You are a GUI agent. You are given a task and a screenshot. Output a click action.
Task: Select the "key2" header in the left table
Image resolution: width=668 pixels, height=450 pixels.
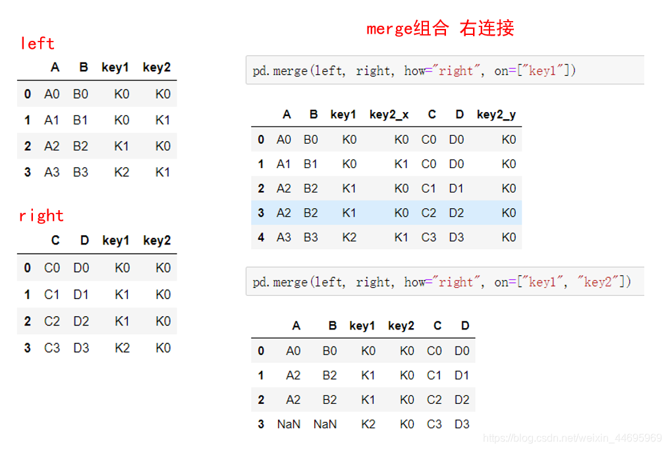(156, 67)
